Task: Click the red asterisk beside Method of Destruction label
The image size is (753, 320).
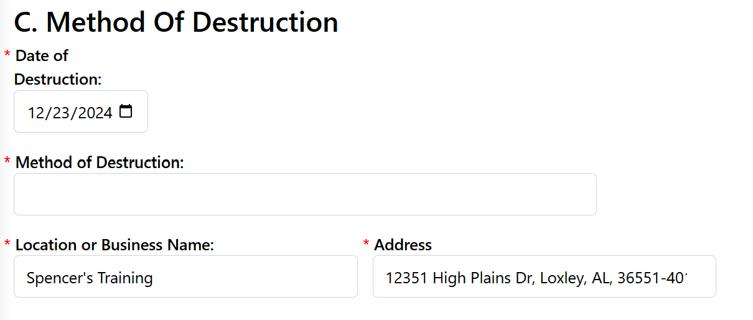Action: (x=7, y=162)
